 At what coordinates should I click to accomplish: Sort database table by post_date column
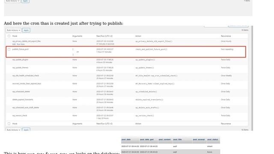click(126, 139)
